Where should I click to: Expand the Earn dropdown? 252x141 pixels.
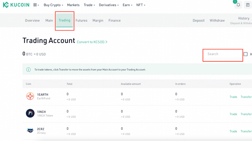(x=127, y=5)
